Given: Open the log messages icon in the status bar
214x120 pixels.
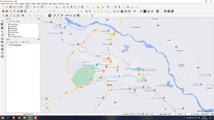Looking at the screenshot, I should click(212, 114).
